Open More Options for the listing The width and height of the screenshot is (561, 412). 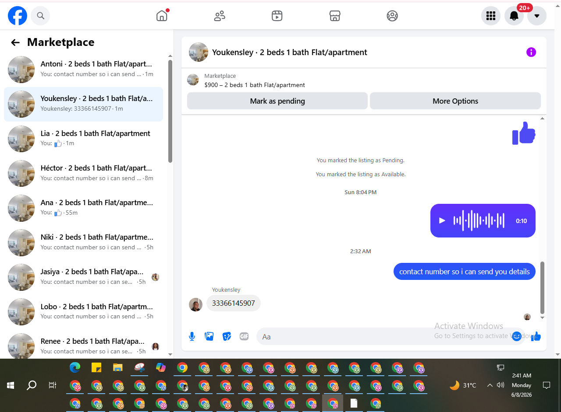(x=455, y=101)
